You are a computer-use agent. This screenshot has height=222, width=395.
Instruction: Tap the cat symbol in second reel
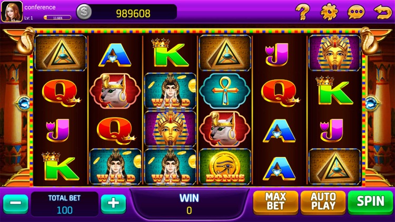[115, 91]
